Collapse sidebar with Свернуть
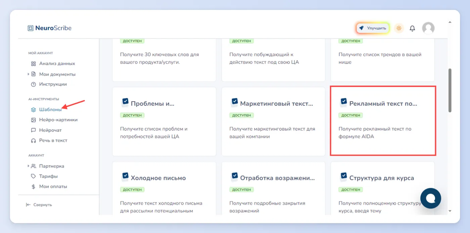Image resolution: width=470 pixels, height=233 pixels. coord(39,205)
